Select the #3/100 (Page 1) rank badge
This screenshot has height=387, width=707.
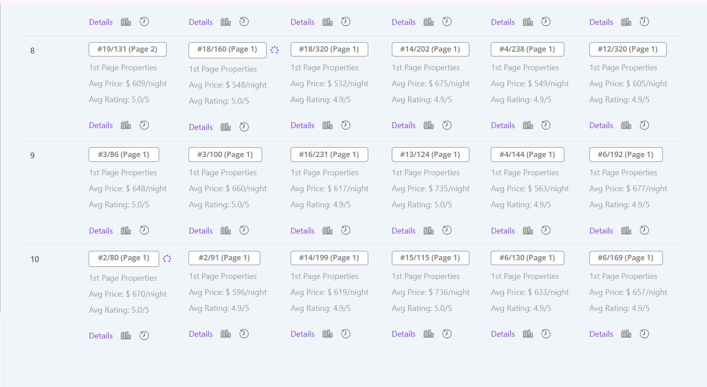225,155
